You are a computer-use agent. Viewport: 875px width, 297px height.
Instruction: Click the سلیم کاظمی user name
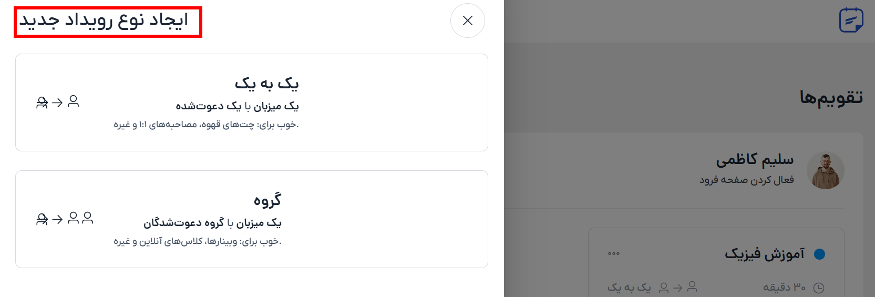[754, 159]
